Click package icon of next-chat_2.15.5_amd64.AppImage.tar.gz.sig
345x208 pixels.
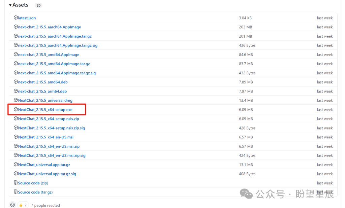15,73
